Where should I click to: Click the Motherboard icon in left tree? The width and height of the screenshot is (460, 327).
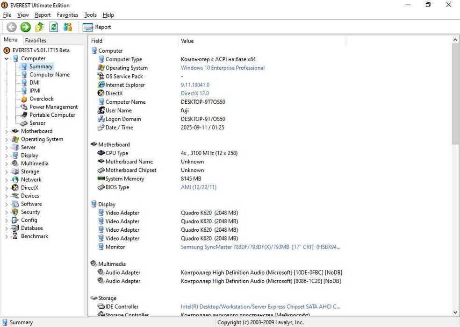pos(15,131)
